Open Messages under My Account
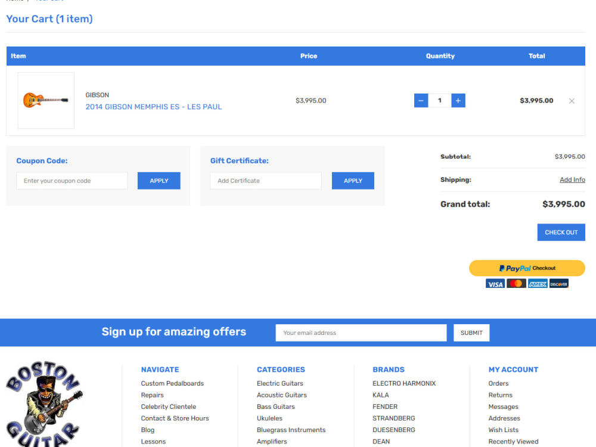The image size is (596, 447). pyautogui.click(x=503, y=406)
